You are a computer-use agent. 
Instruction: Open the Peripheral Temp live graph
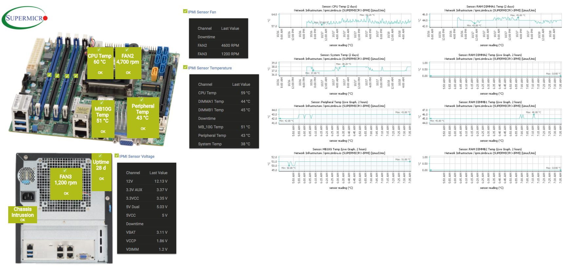pos(339,121)
